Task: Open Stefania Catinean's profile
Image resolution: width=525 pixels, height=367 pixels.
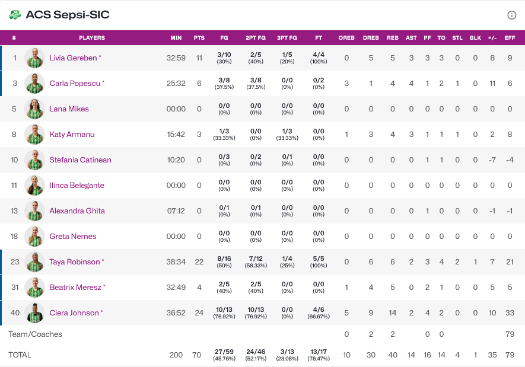Action: (80, 160)
